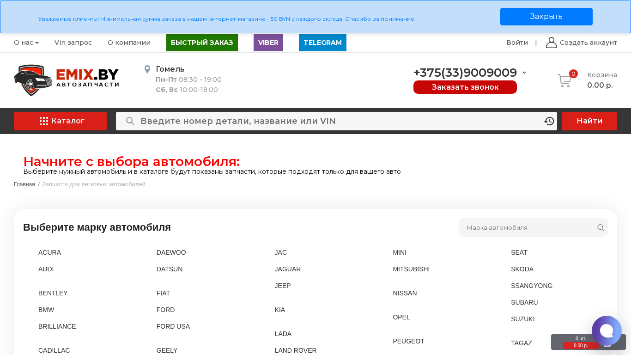Expand the phone numbers chevron

pos(524,73)
